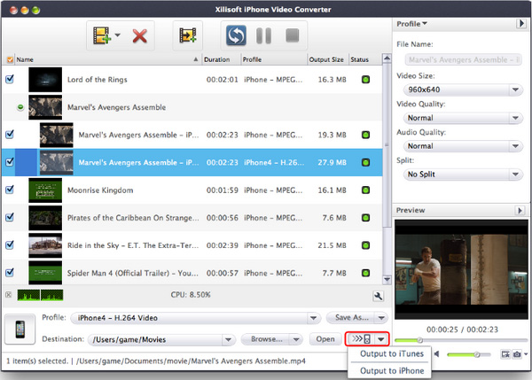Collapse the Profile panel with arrow
This screenshot has height=380, width=532.
click(521, 23)
